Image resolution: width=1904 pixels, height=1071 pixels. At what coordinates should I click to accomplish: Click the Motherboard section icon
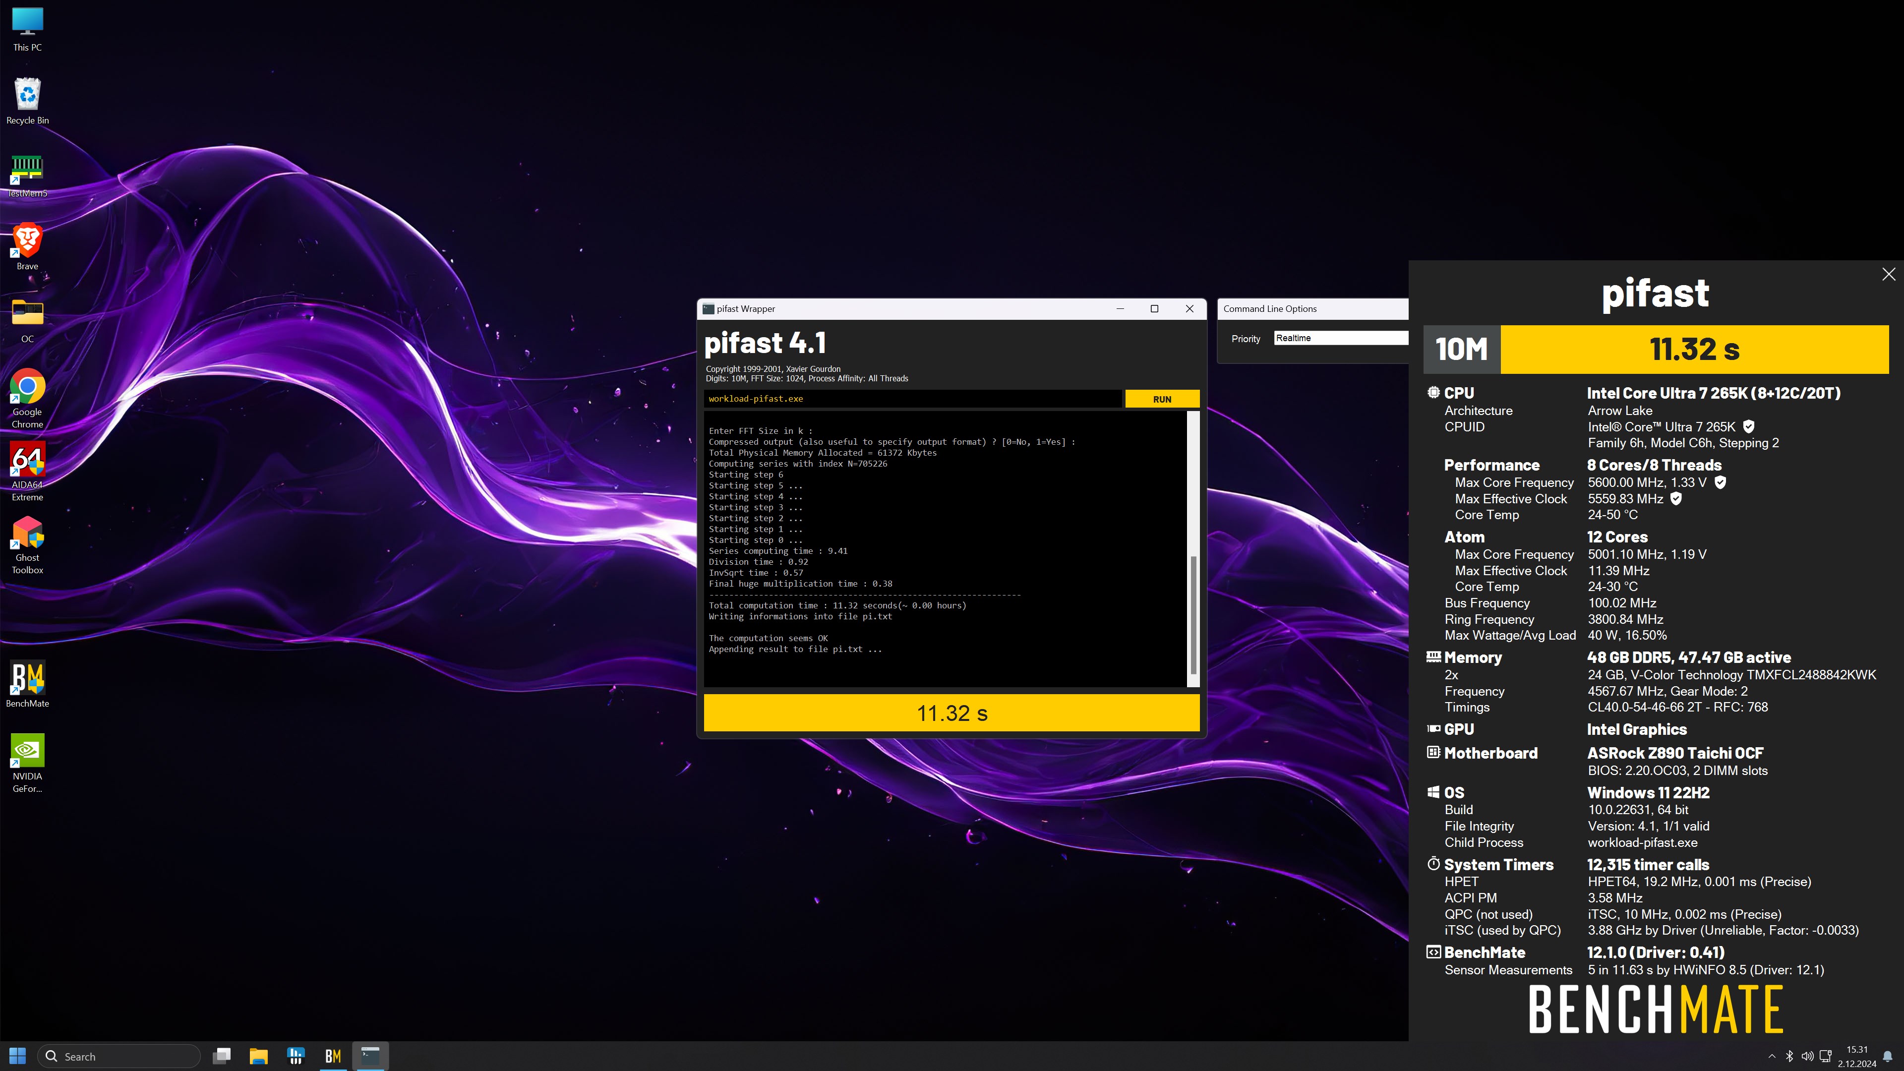[1433, 753]
